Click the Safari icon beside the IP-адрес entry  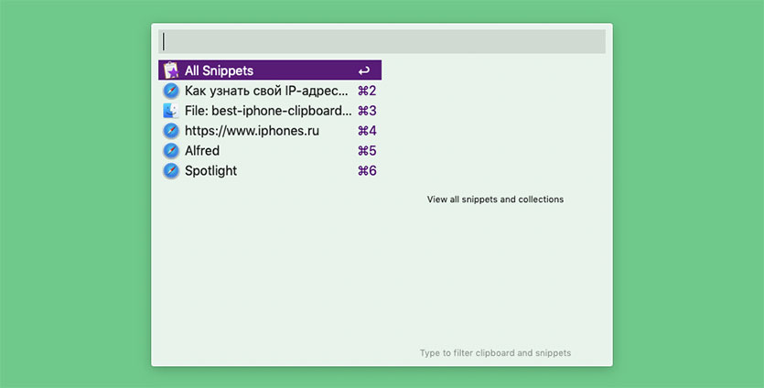coord(170,91)
